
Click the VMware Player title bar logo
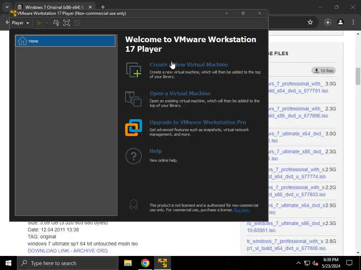pyautogui.click(x=13, y=13)
